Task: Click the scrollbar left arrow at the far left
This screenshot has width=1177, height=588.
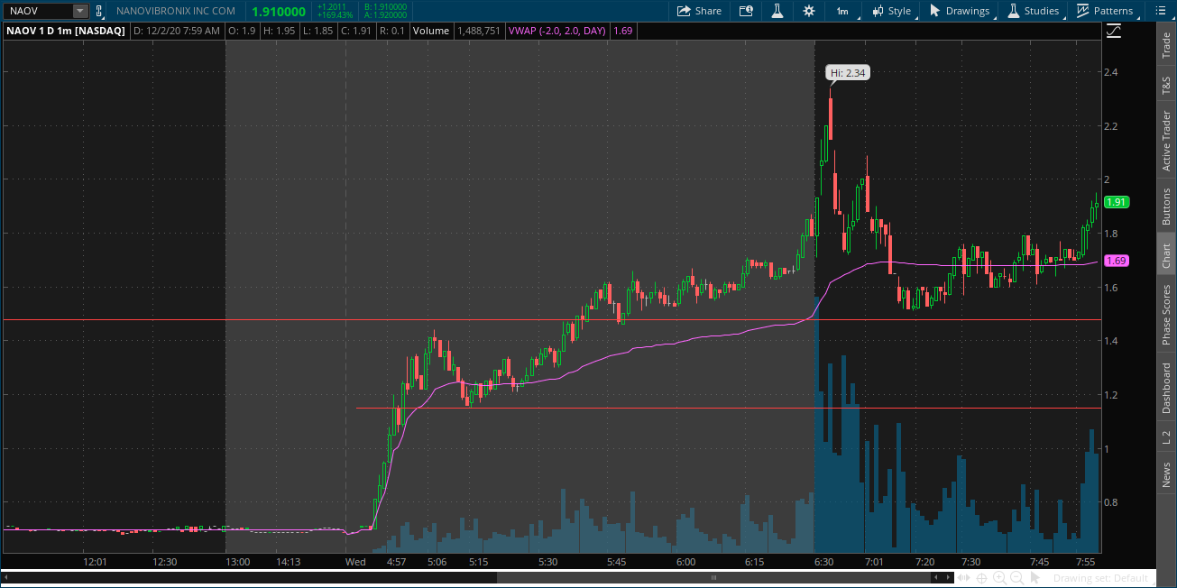Action: (6, 577)
